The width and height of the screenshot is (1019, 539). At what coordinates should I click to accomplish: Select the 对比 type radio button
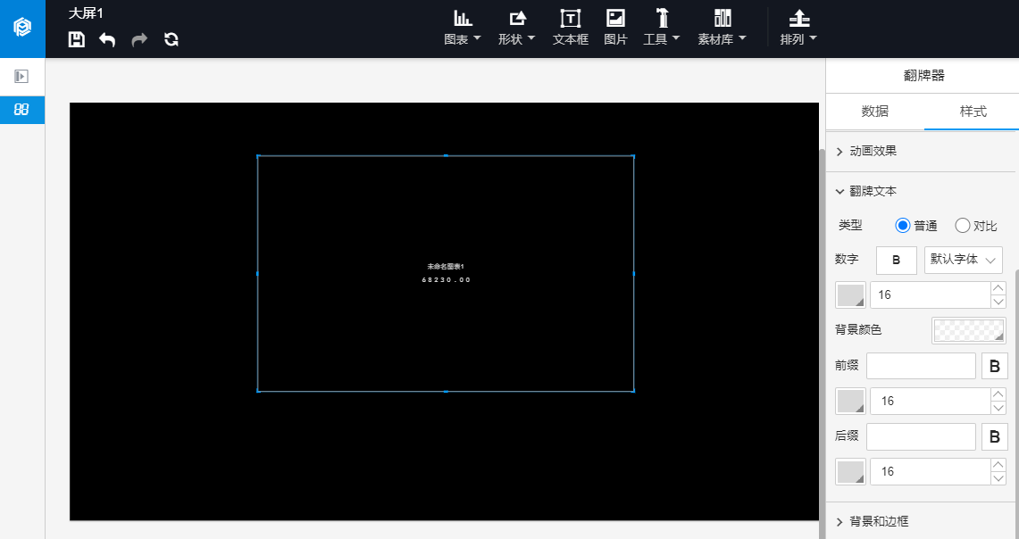click(963, 226)
